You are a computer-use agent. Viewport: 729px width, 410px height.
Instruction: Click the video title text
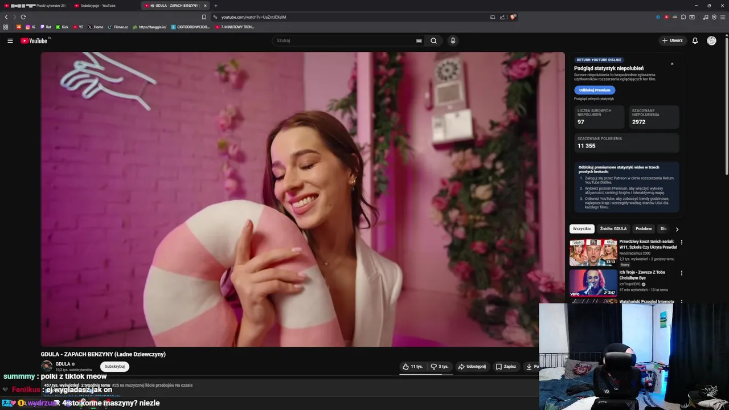coord(103,354)
